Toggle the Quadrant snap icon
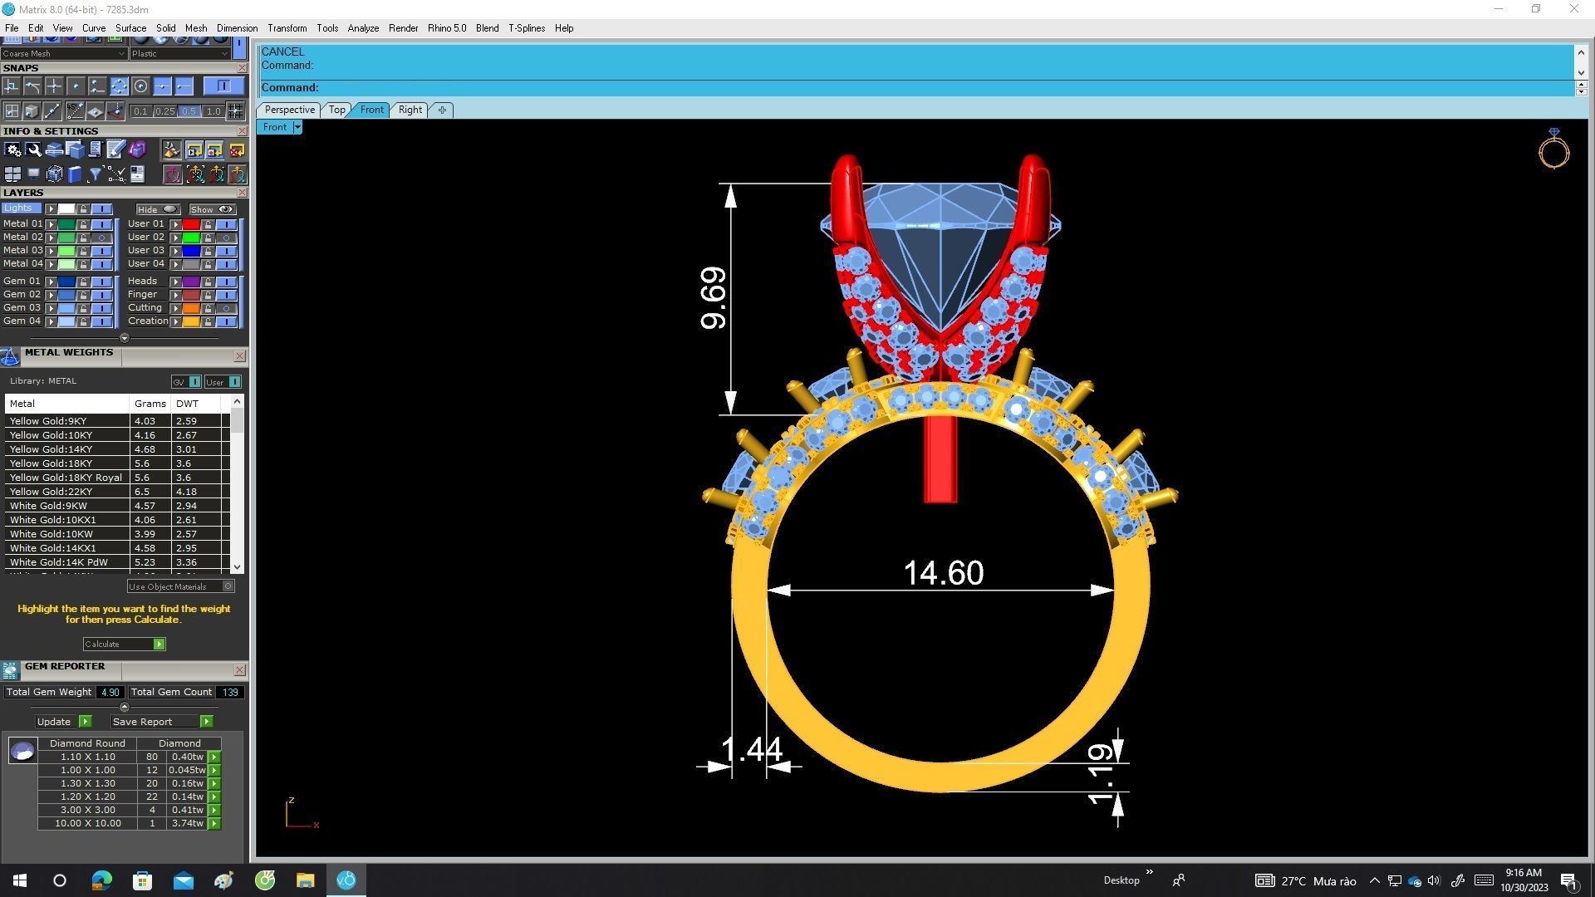The height and width of the screenshot is (897, 1595). click(119, 86)
